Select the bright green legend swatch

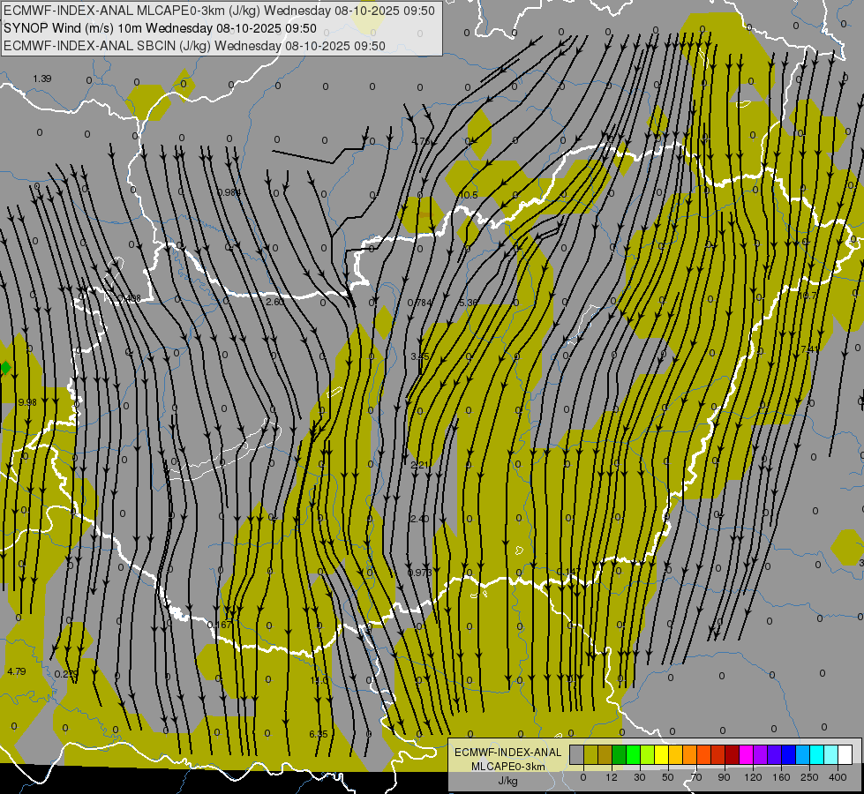click(634, 754)
